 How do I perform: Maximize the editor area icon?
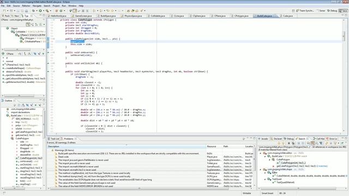point(346,16)
